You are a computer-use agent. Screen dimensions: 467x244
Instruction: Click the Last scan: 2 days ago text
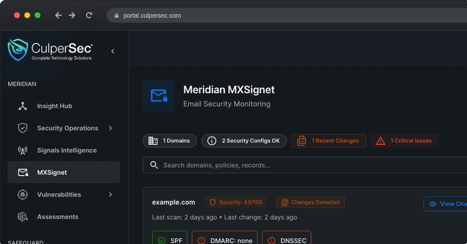point(185,217)
